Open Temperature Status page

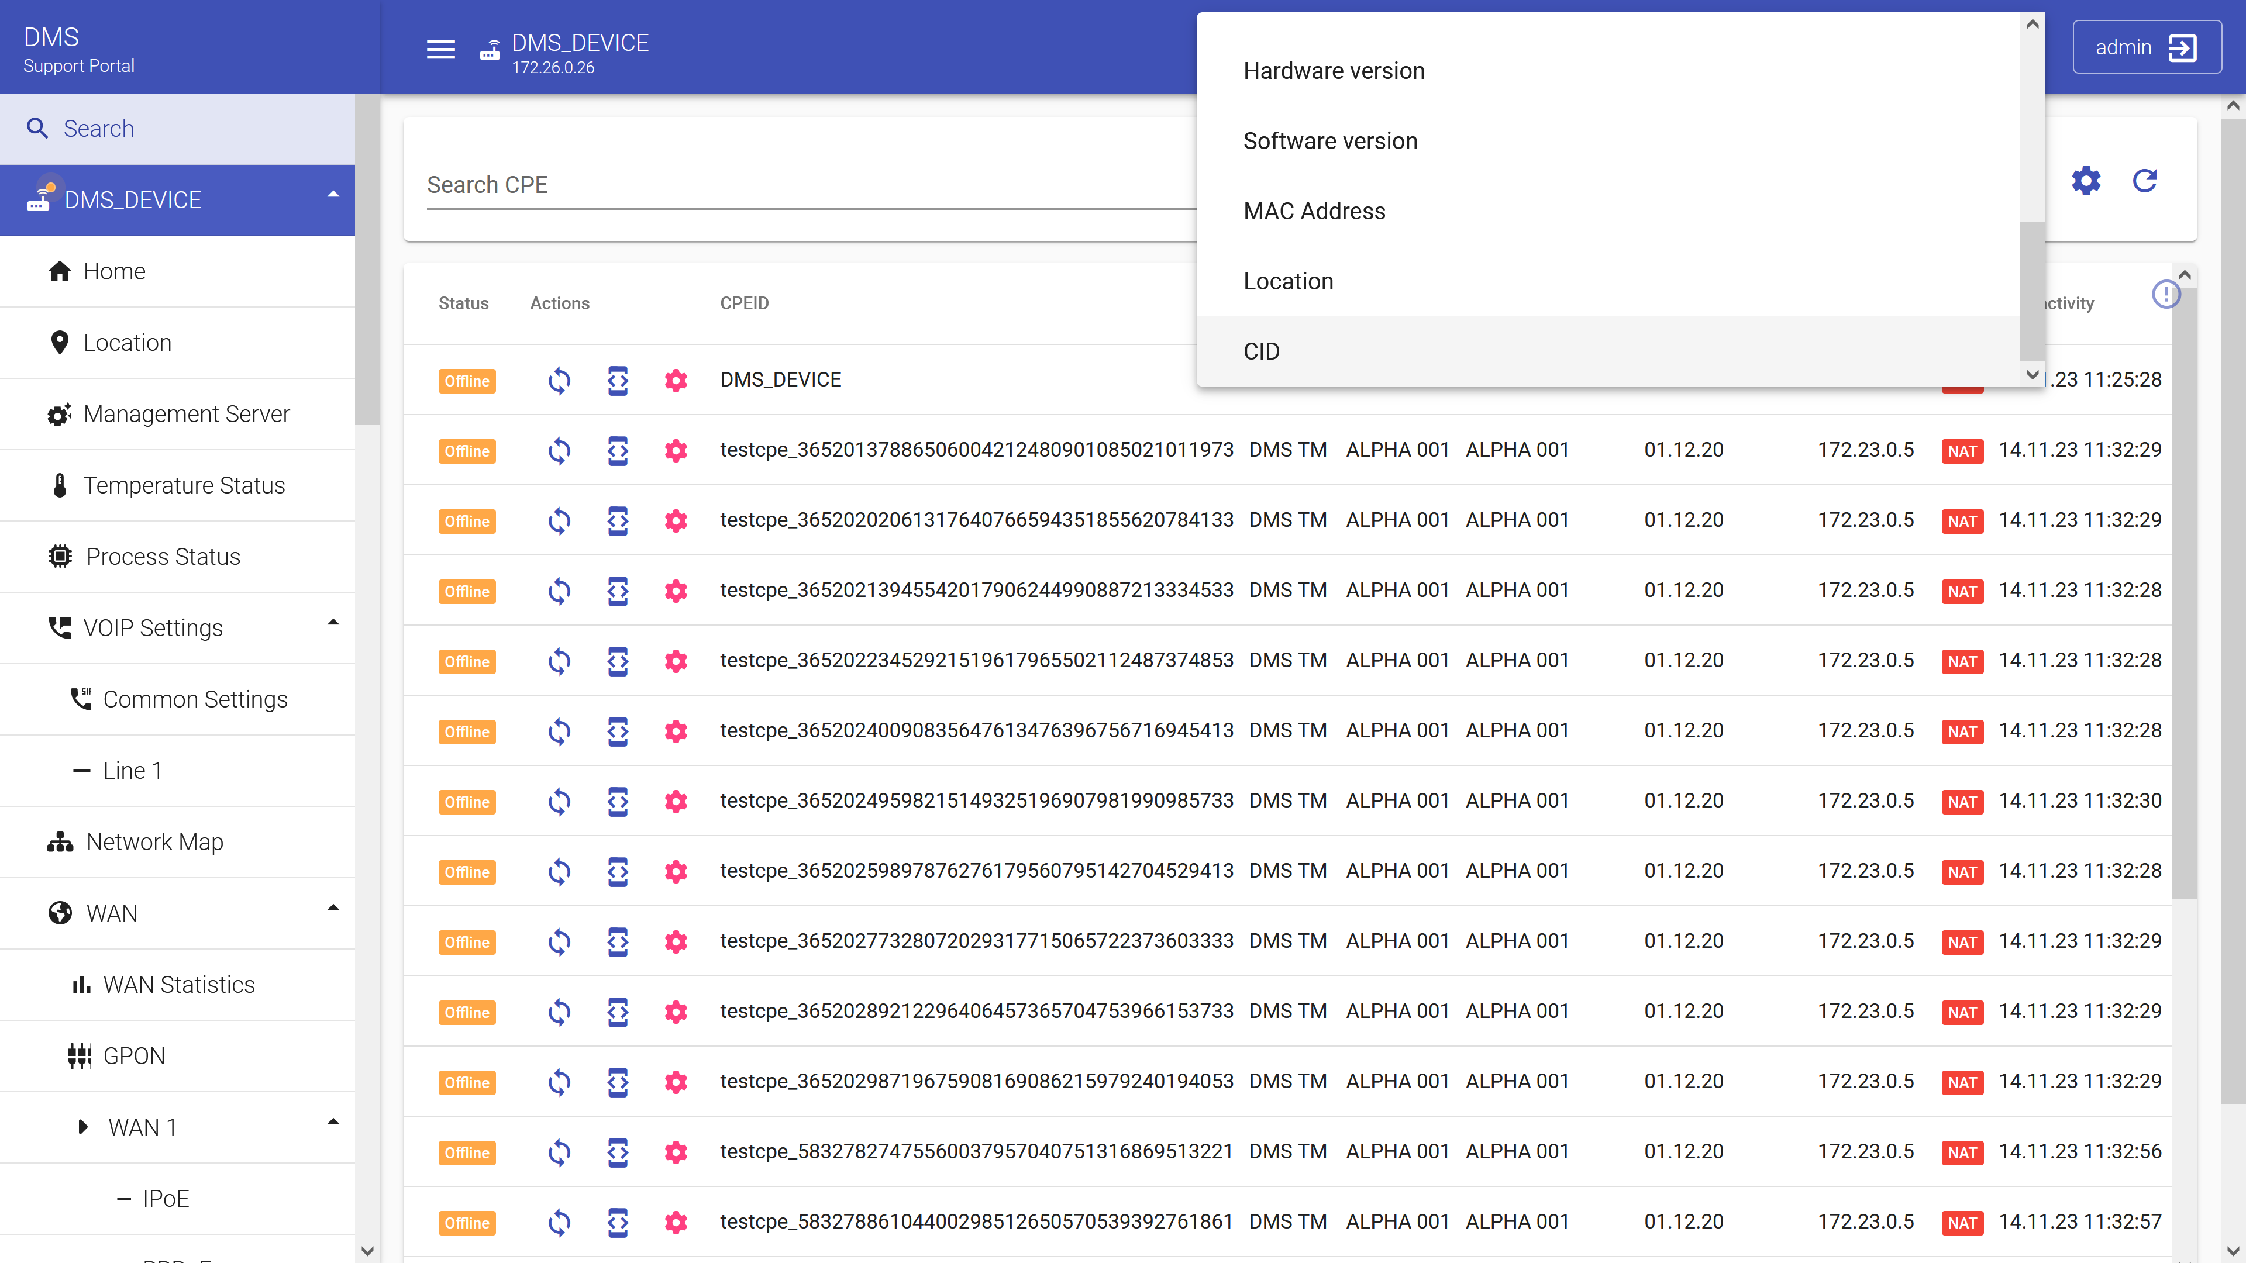point(184,485)
